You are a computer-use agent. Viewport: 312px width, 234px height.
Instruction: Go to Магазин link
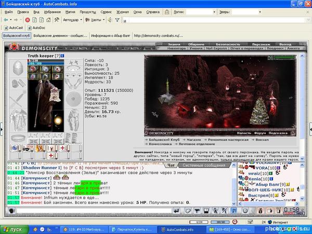coord(193,140)
